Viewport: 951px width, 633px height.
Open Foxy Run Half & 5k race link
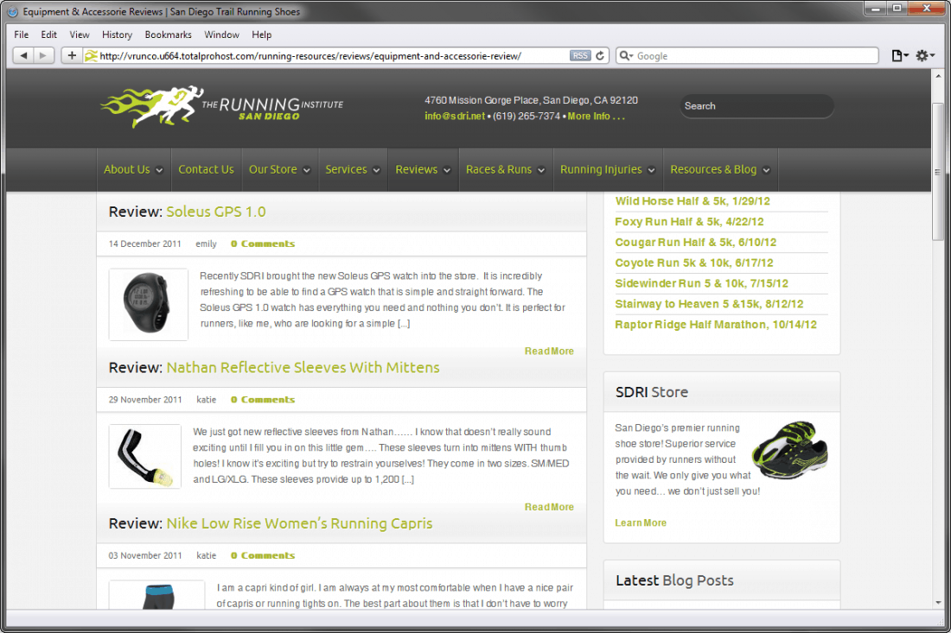click(689, 222)
